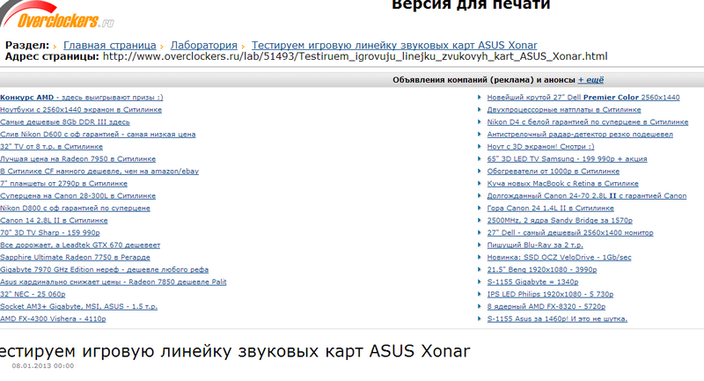
Task: Click the Объявления компаний header text
Action: coord(483,80)
